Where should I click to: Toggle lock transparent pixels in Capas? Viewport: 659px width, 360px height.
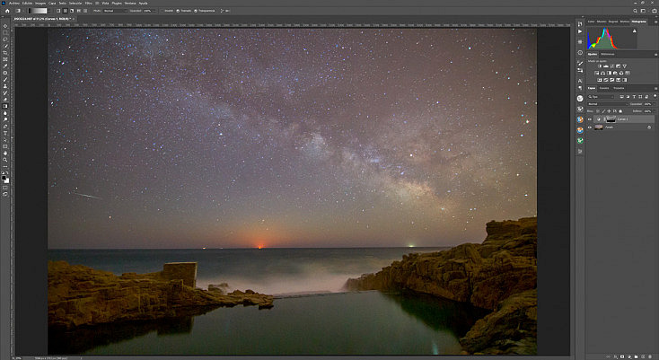[598, 111]
